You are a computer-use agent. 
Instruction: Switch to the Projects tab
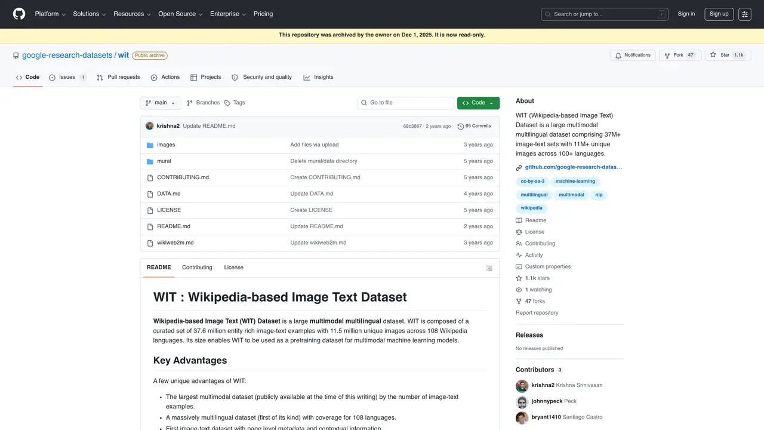(x=206, y=77)
